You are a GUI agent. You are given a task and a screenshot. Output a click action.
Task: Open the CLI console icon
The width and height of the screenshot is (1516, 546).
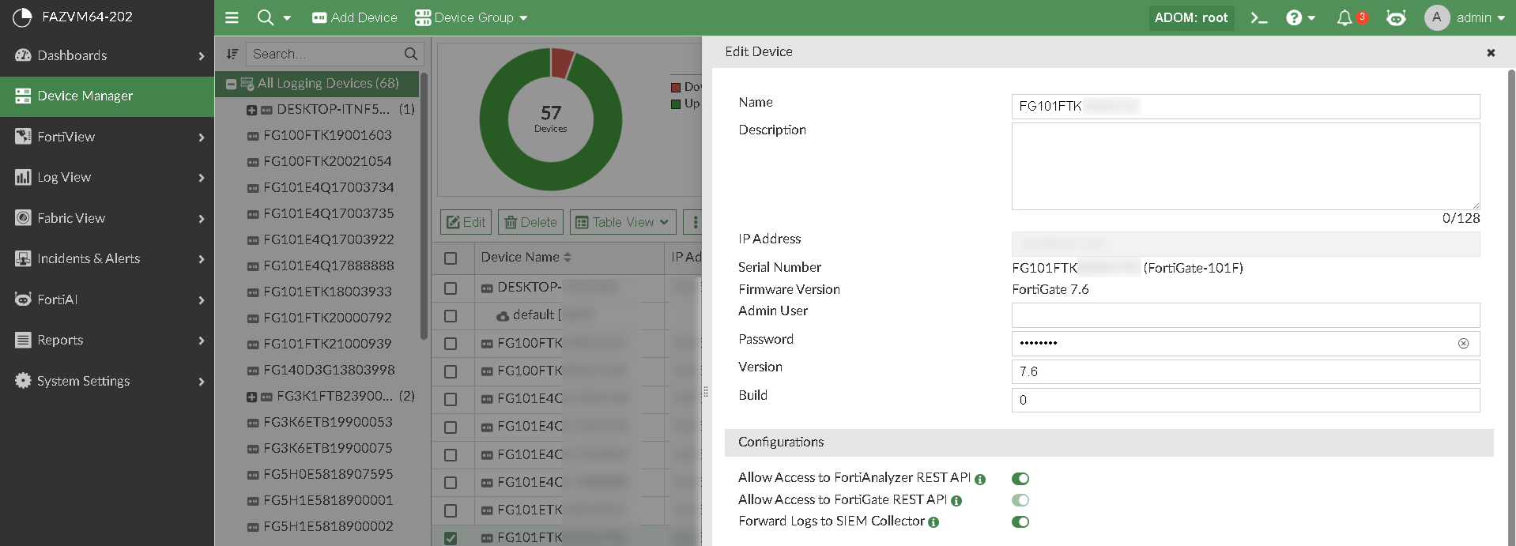pyautogui.click(x=1259, y=17)
